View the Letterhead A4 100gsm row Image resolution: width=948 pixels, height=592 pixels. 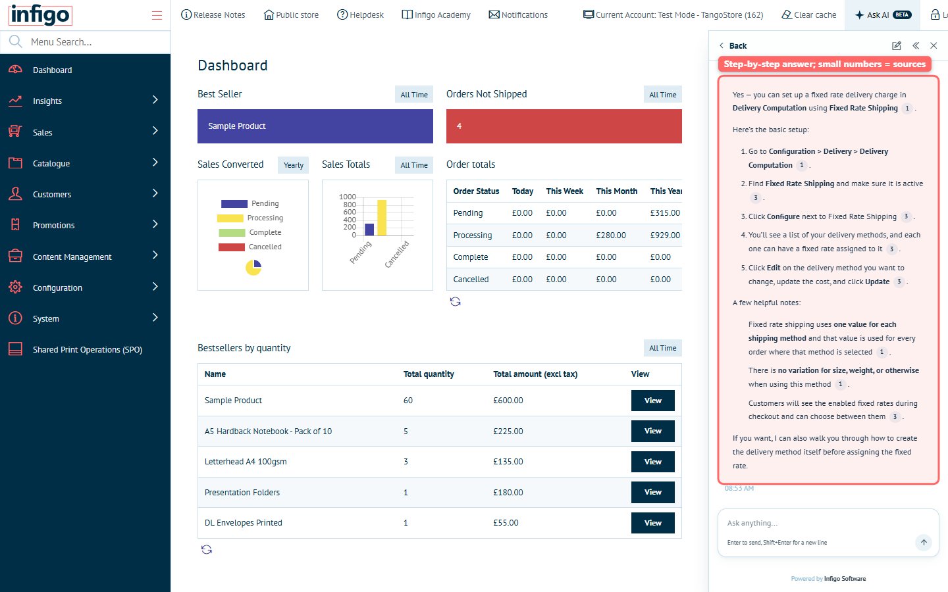[653, 462]
